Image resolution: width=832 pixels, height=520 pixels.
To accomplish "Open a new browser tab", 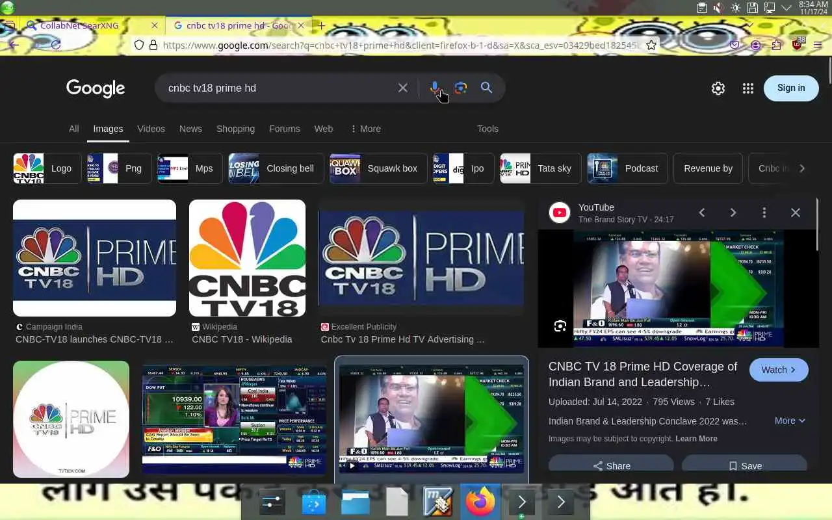I will click(x=321, y=25).
